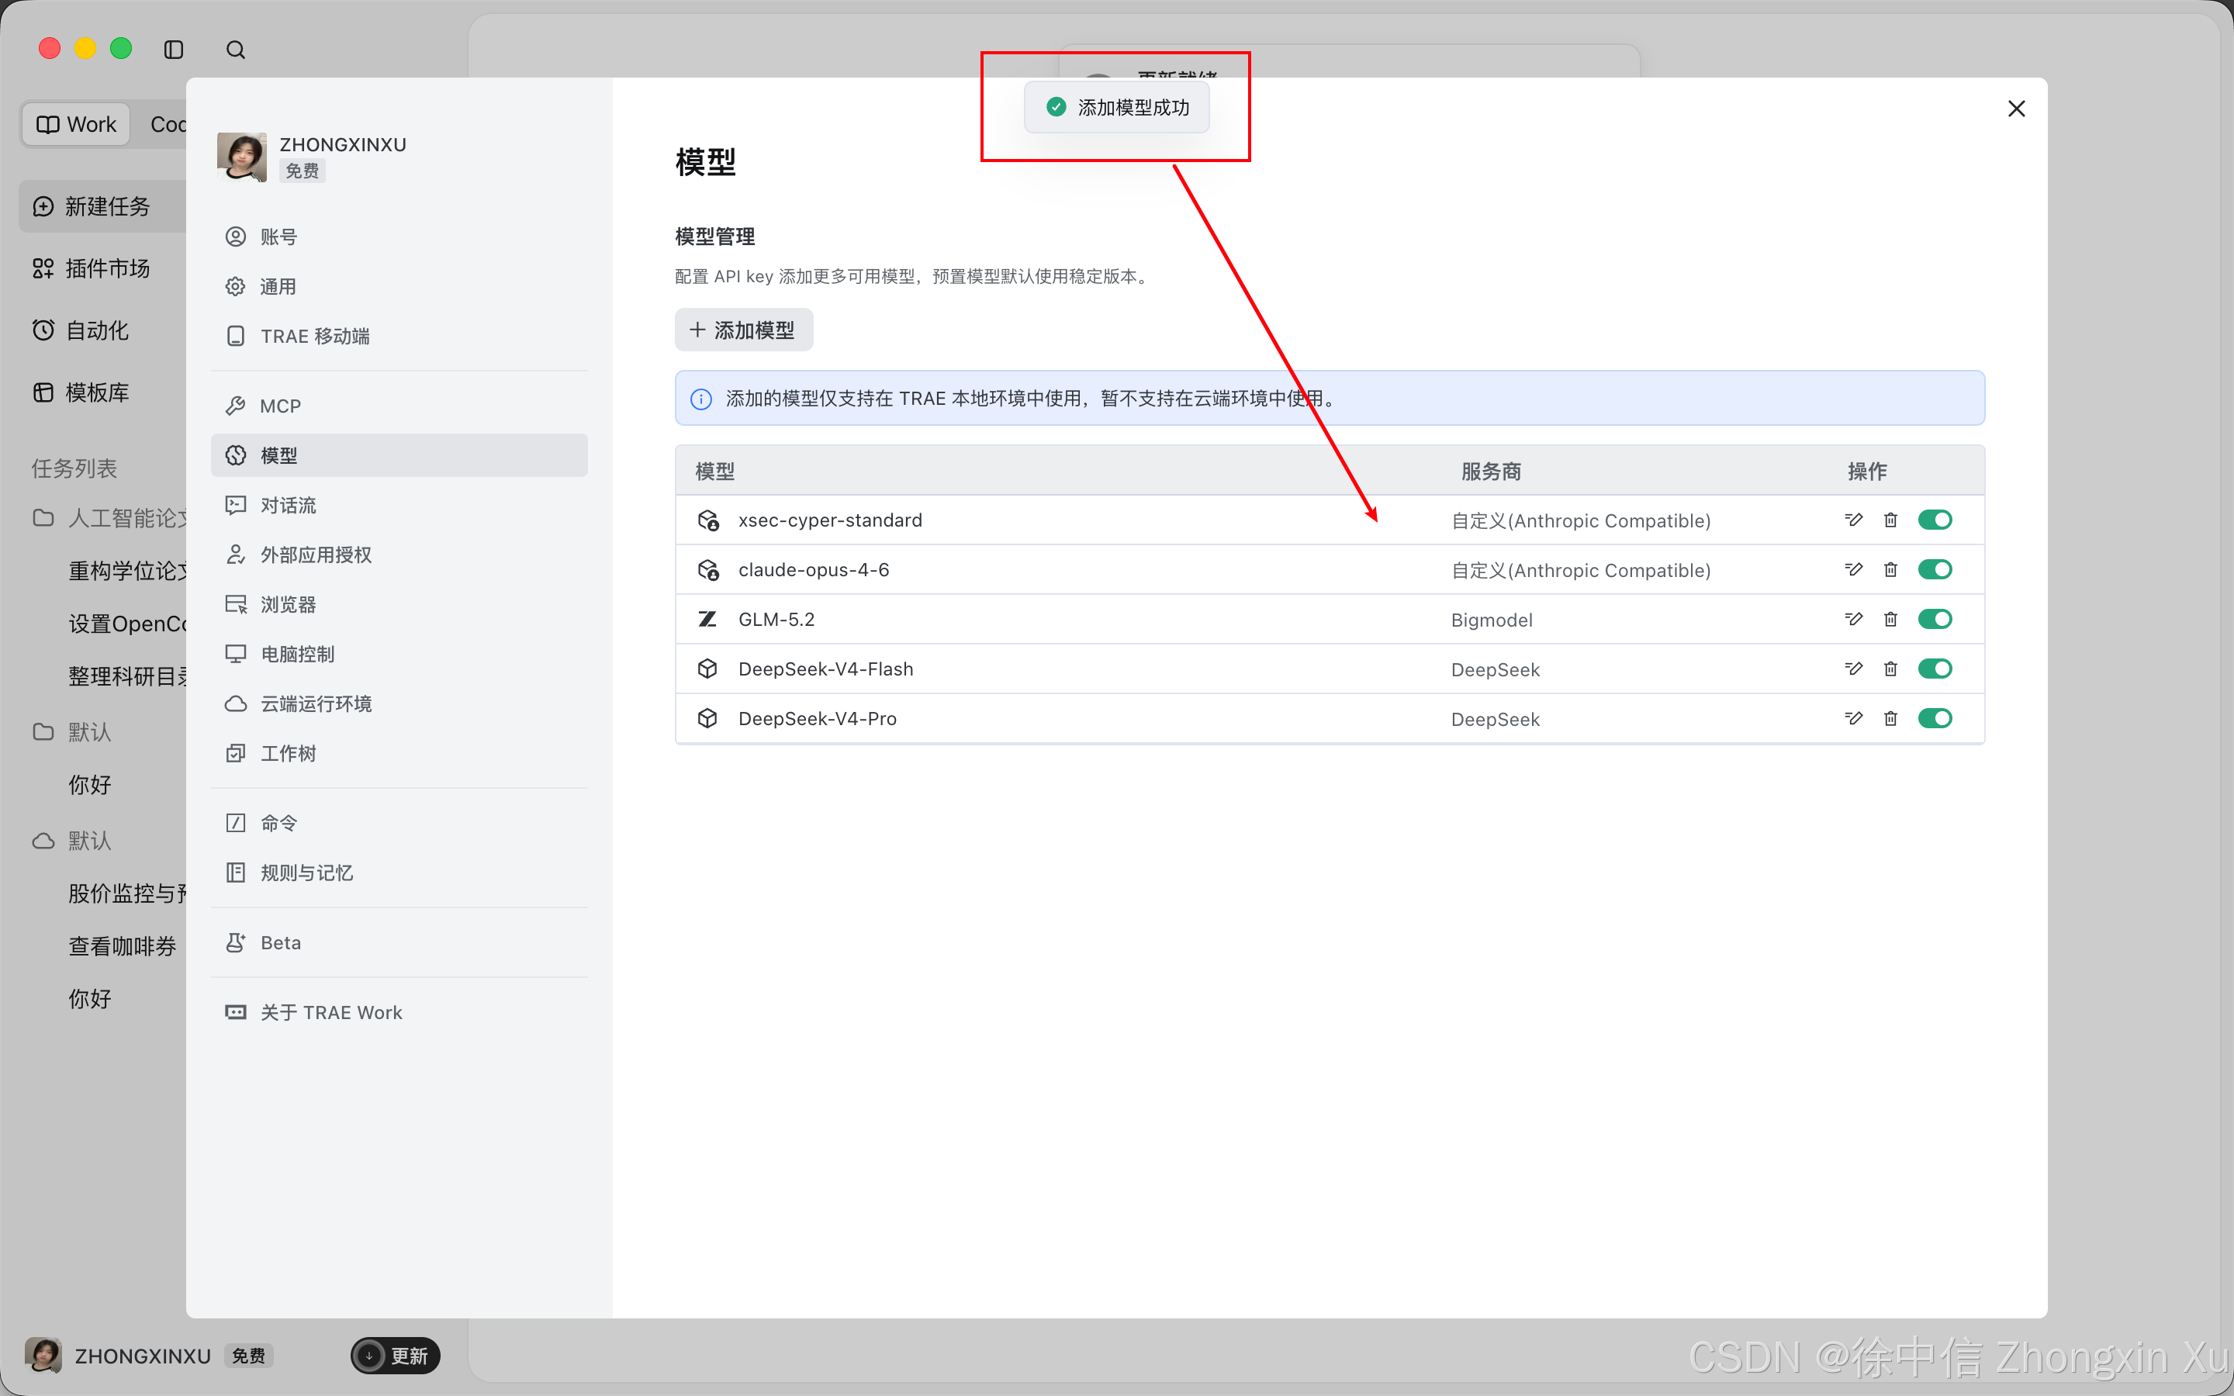
Task: Click the 添加模型成功 success toast
Action: (x=1116, y=107)
